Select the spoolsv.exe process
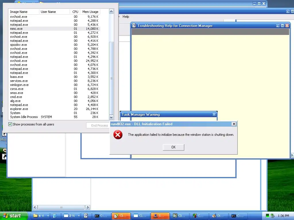294x220 pixels. click(x=54, y=45)
